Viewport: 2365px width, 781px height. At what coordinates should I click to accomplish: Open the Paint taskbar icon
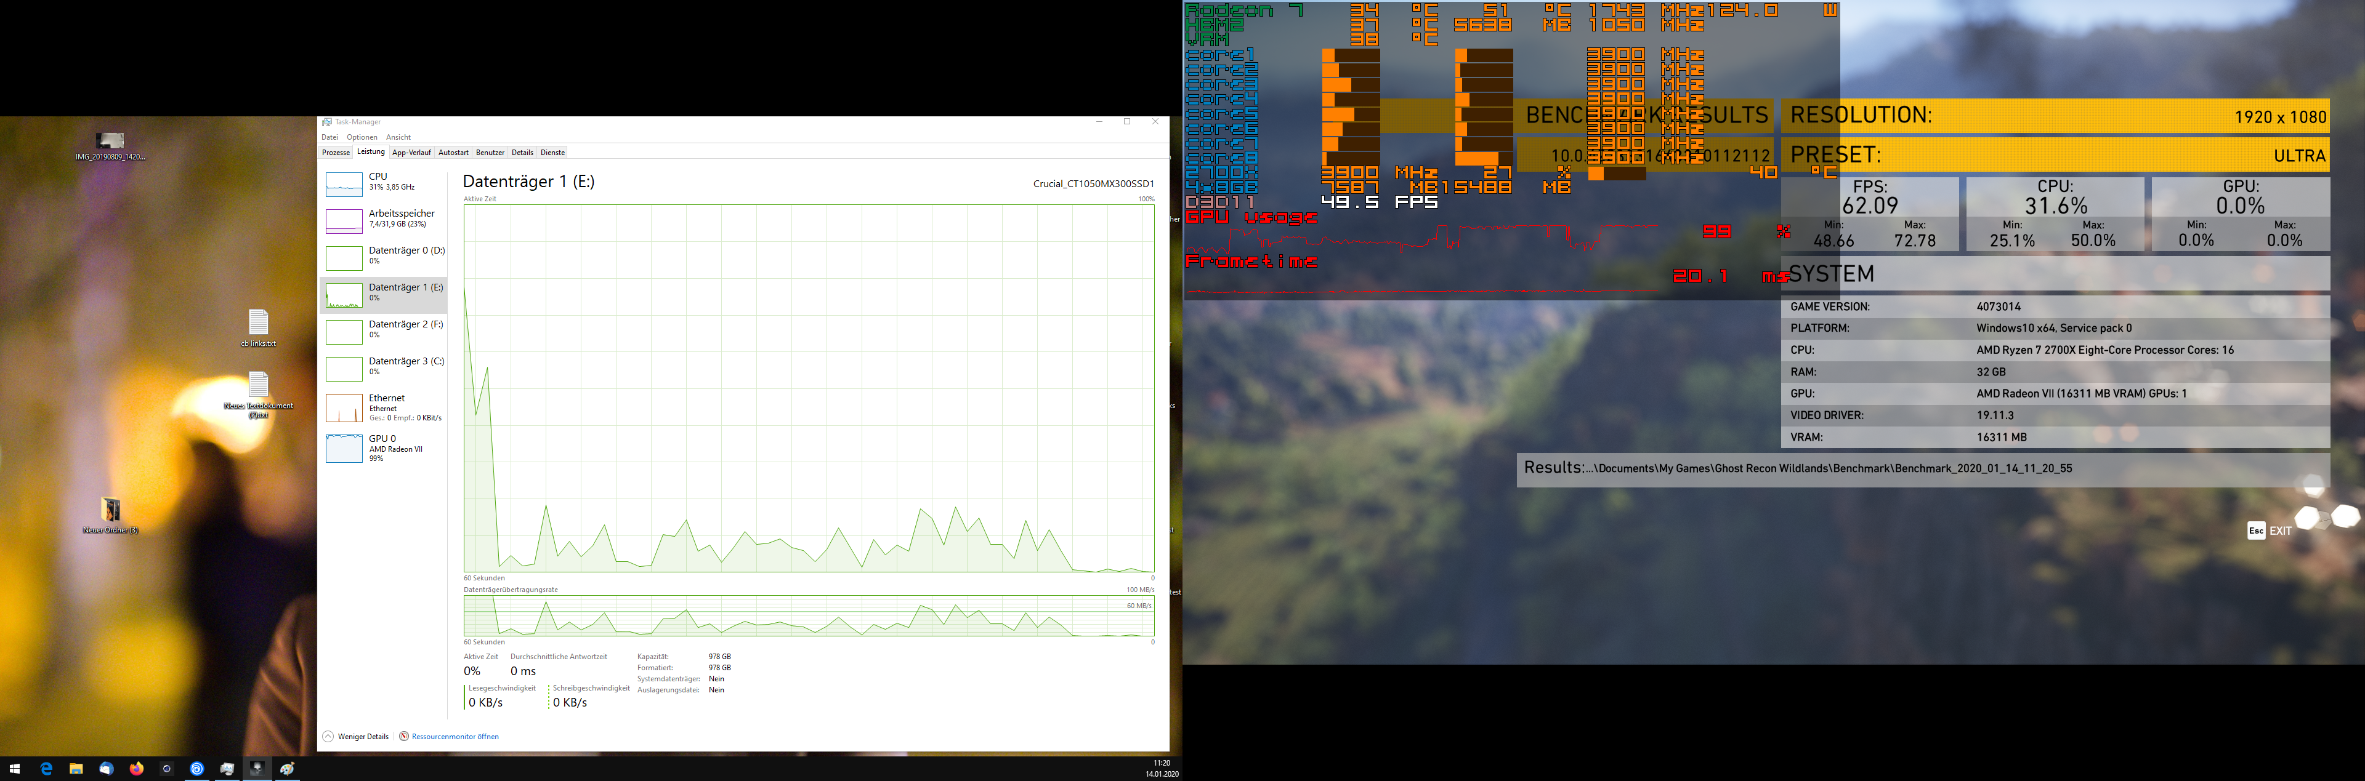288,769
